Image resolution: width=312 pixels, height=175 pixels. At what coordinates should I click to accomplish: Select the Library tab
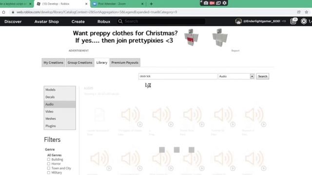pos(102,63)
